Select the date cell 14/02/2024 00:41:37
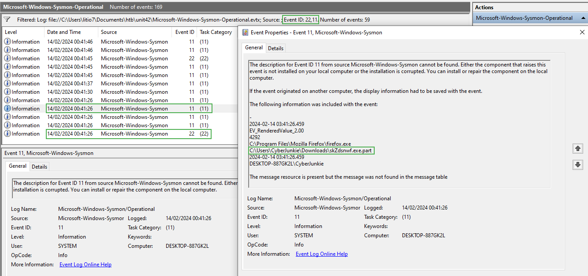This screenshot has width=588, height=276. [x=70, y=84]
